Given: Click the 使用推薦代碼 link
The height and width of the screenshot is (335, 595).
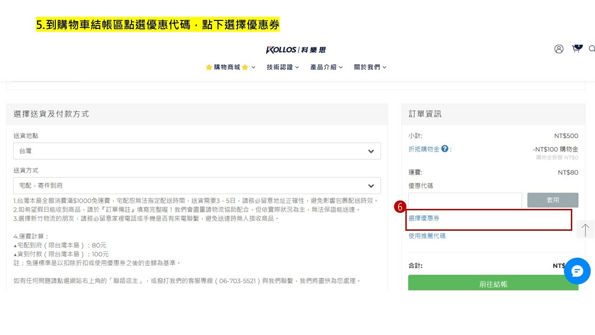Looking at the screenshot, I should coord(427,236).
